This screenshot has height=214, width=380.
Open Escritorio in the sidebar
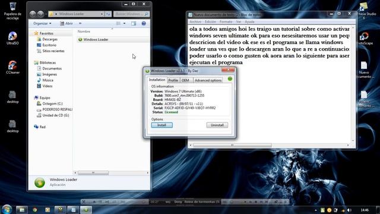pyautogui.click(x=49, y=45)
